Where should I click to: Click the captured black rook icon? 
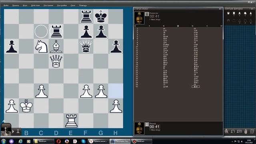click(234, 20)
